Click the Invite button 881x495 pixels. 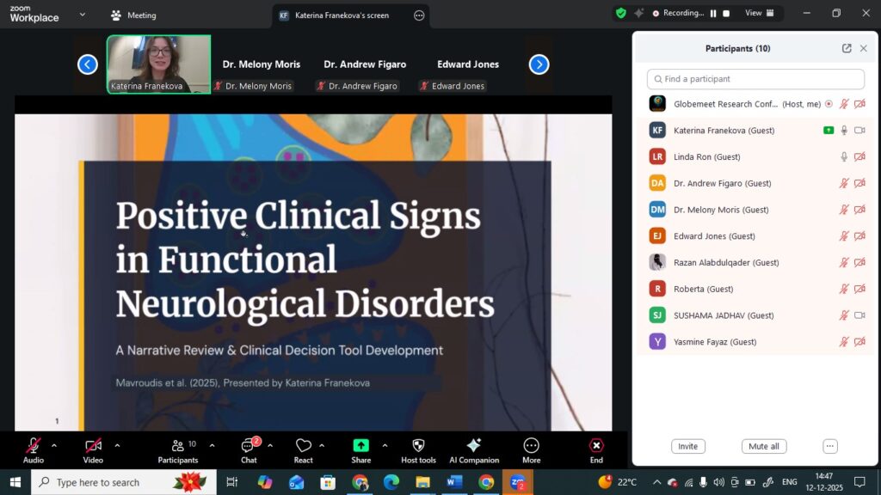pyautogui.click(x=687, y=447)
